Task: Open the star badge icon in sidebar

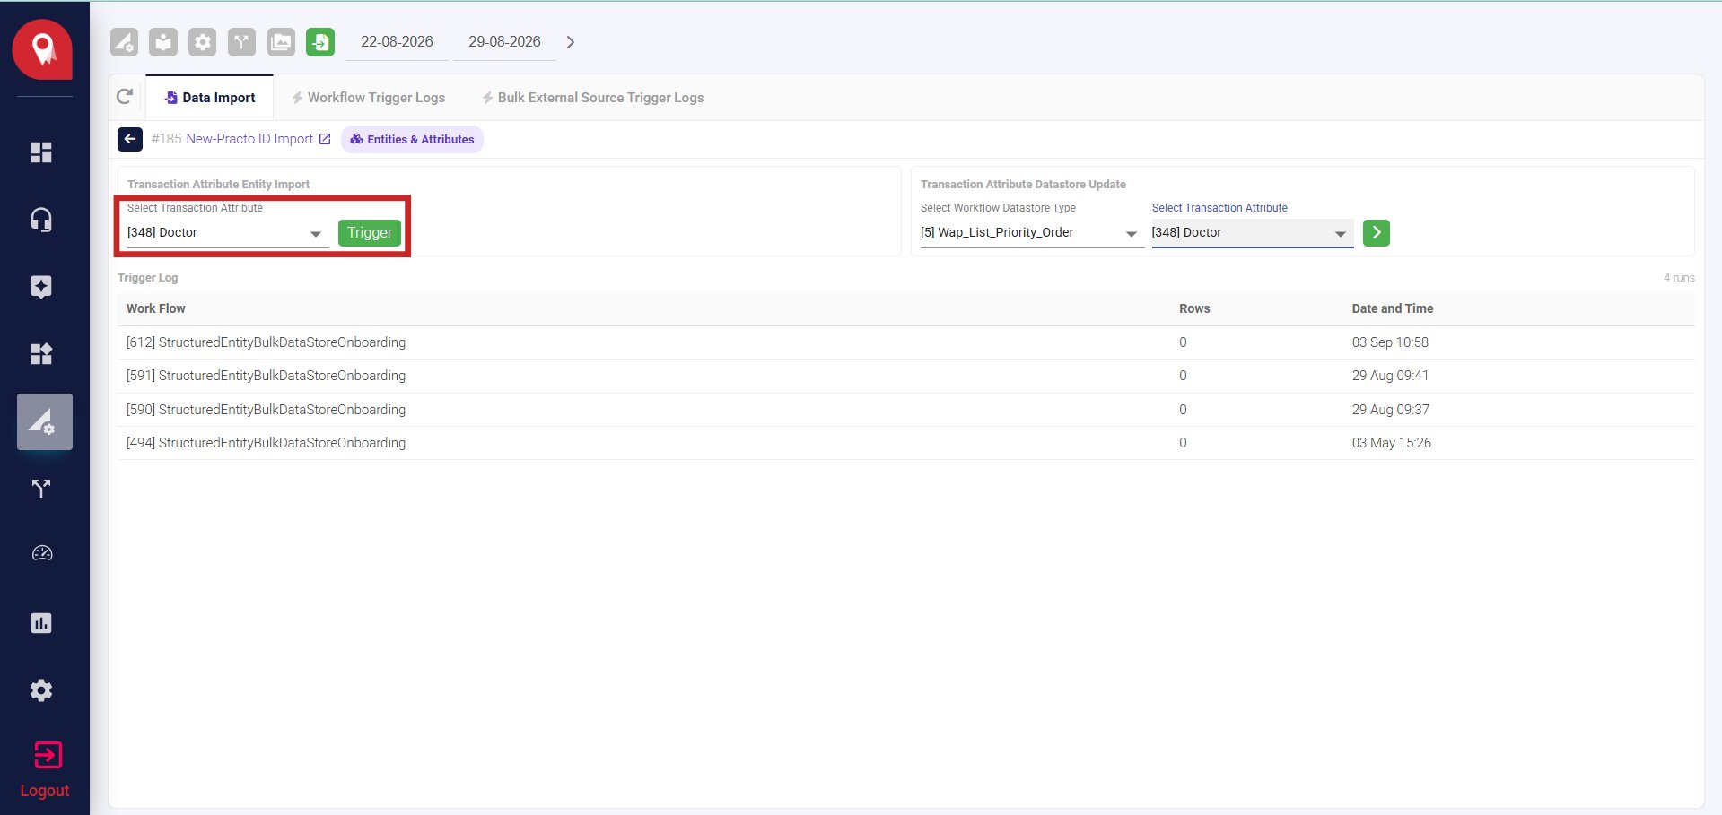Action: (41, 287)
